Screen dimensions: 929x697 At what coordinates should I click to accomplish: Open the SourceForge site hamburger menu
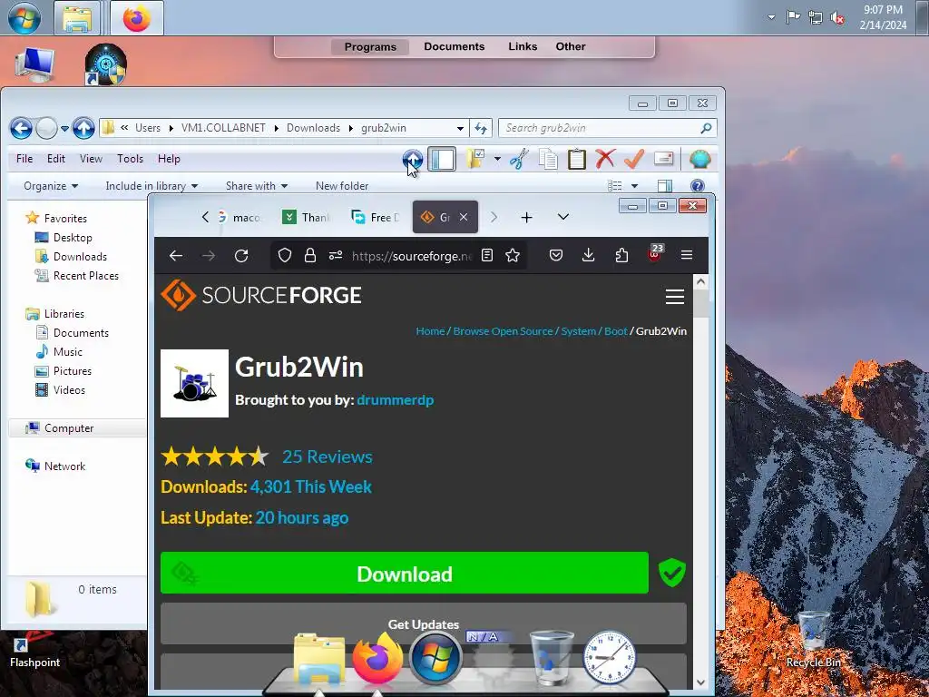(674, 297)
